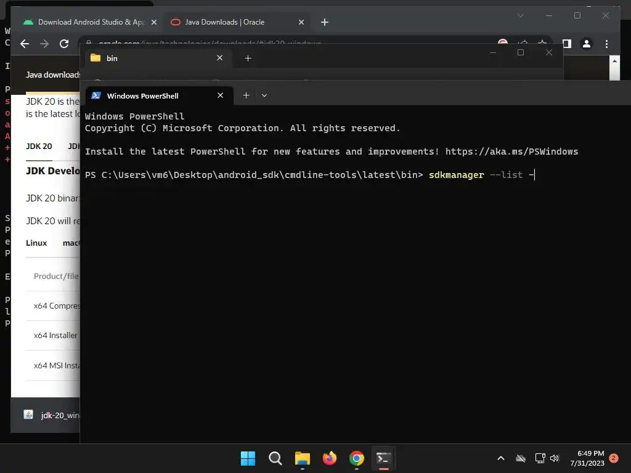Show hidden system tray icons
The image size is (631, 473).
501,458
